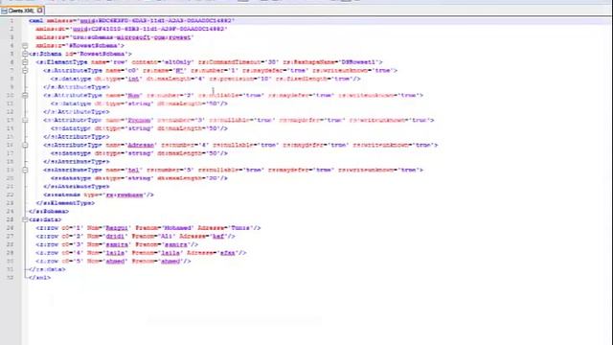Viewport: 613px width, 345px height.
Task: Click the Nom value 'laila'
Action: pyautogui.click(x=115, y=253)
